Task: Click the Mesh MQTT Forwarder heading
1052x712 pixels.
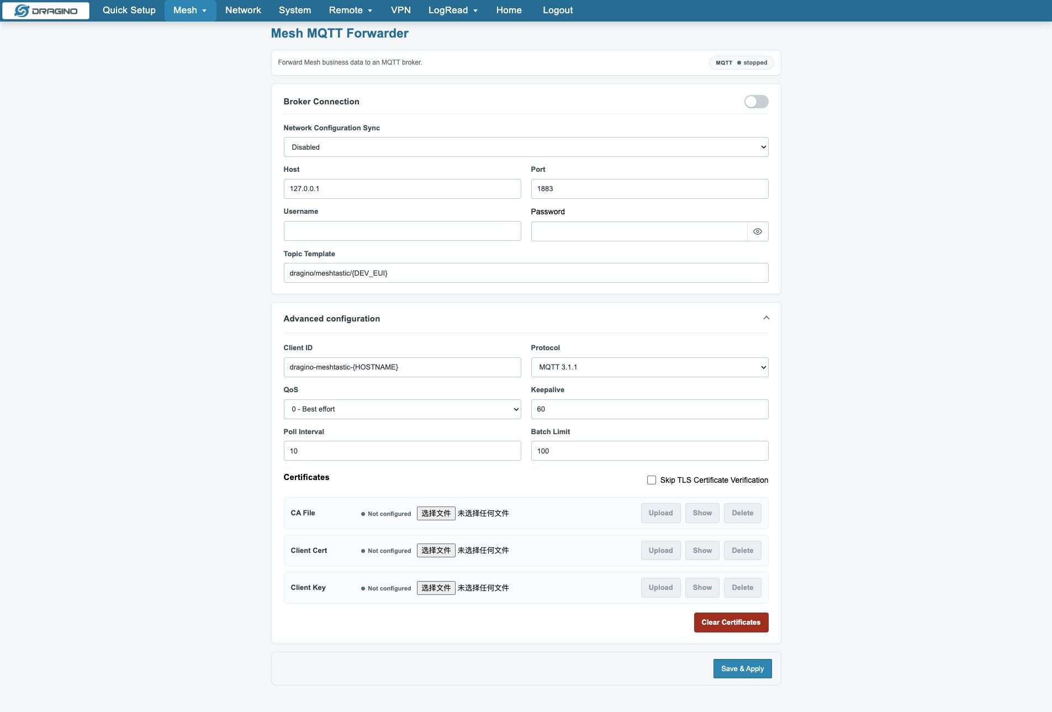Action: (x=340, y=33)
